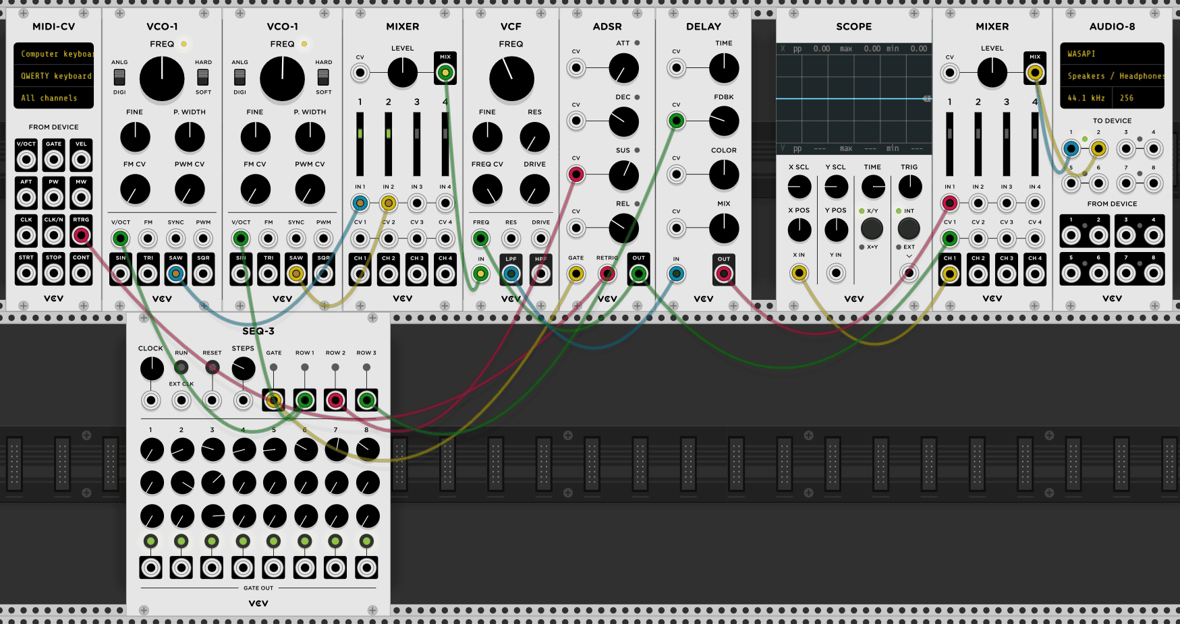Click the X IN port on the SCOPE

[799, 273]
